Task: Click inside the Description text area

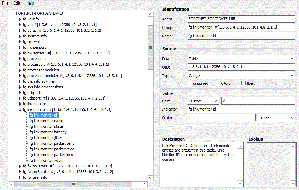Action: click(x=199, y=165)
